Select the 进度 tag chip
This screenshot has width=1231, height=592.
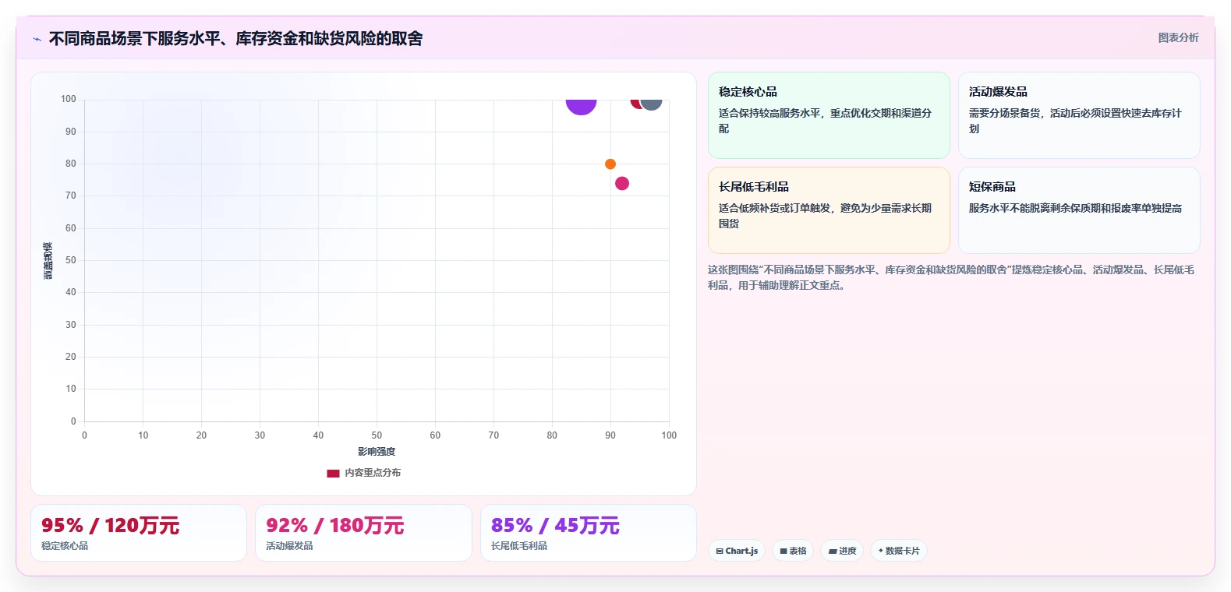pos(842,551)
